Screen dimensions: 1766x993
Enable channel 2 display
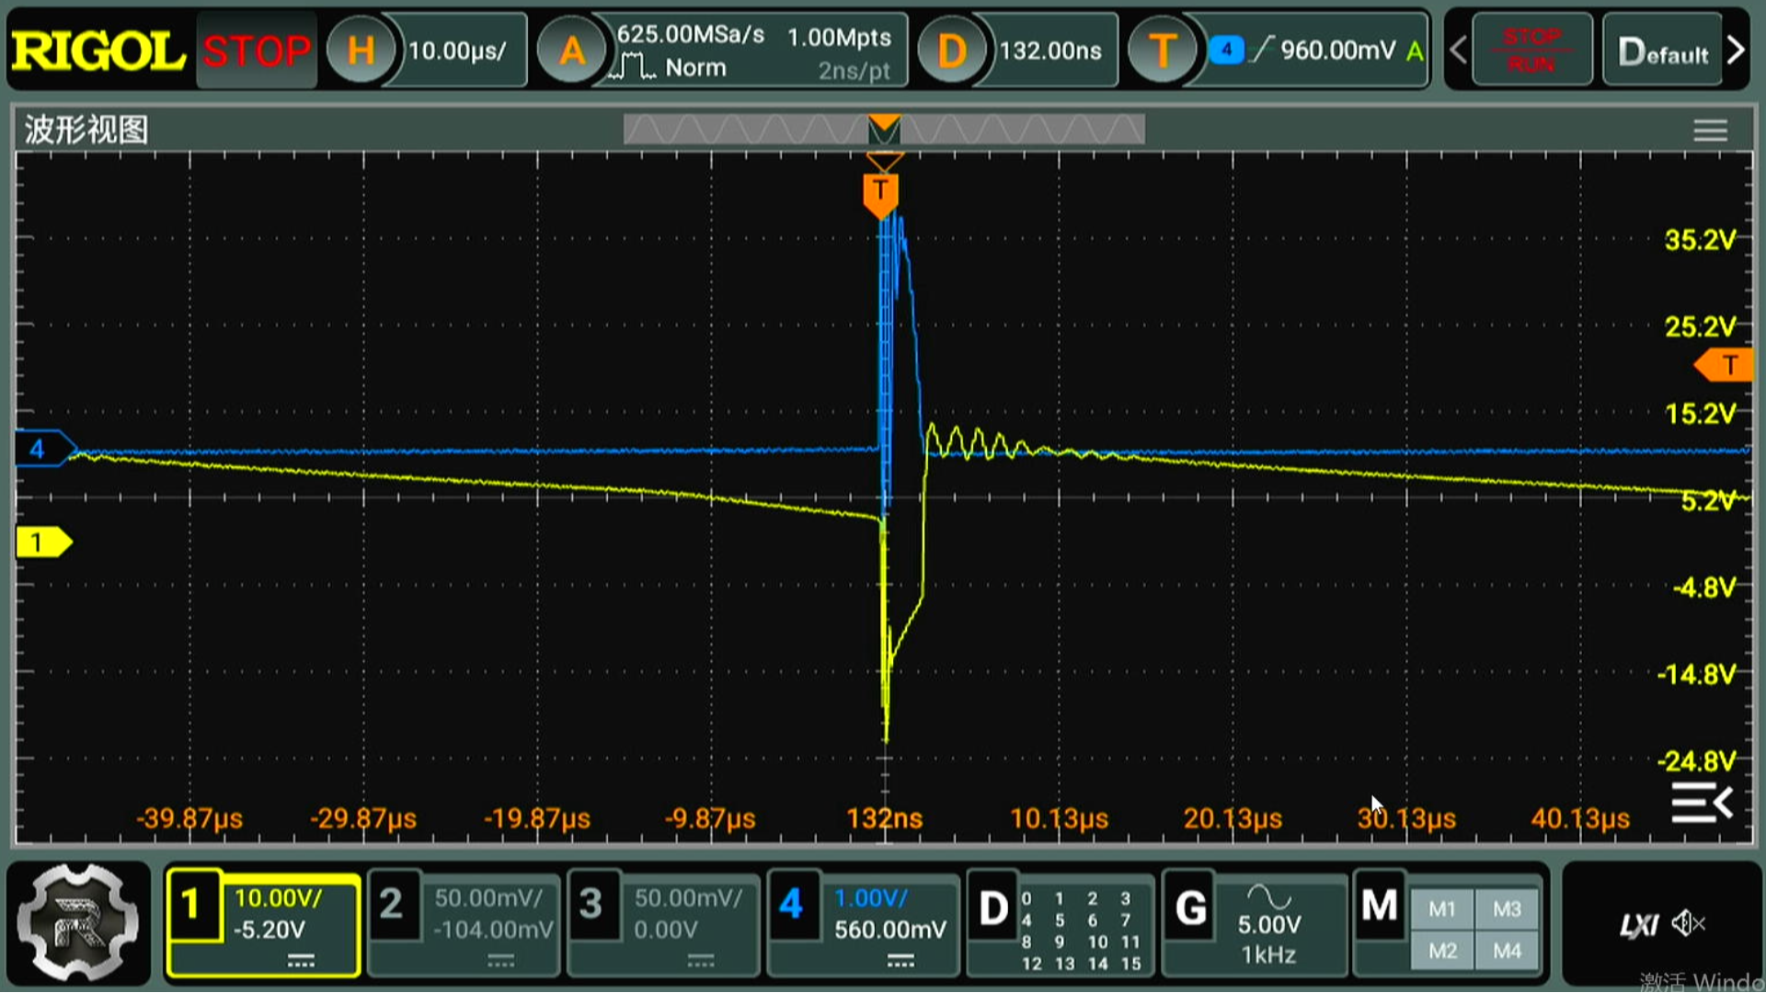click(392, 905)
